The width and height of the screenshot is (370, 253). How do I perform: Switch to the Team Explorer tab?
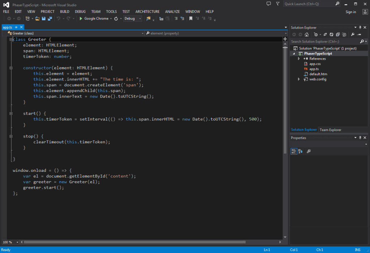click(330, 130)
